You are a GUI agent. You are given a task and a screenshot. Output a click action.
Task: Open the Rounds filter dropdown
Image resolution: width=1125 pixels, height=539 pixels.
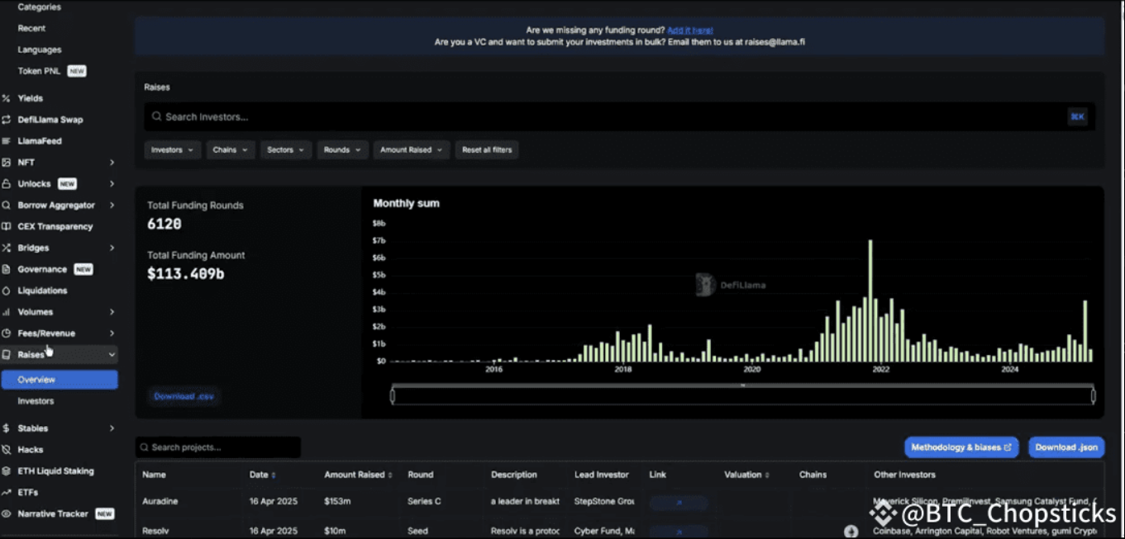[x=343, y=150]
